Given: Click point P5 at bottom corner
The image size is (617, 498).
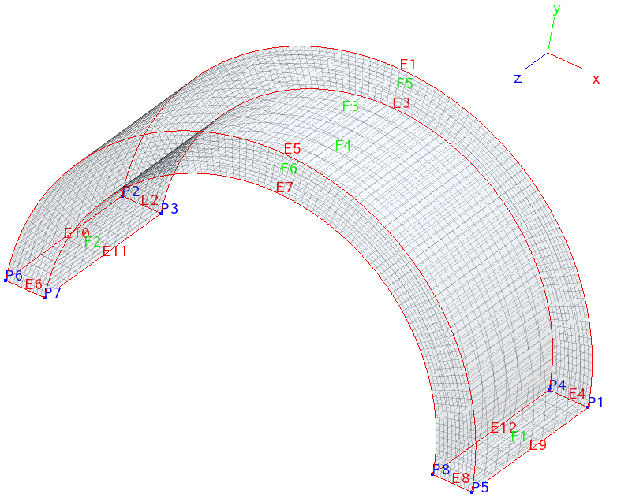Looking at the screenshot, I should [x=472, y=492].
